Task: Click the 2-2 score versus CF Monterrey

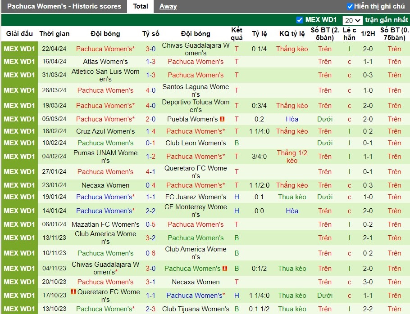Action: point(150,211)
